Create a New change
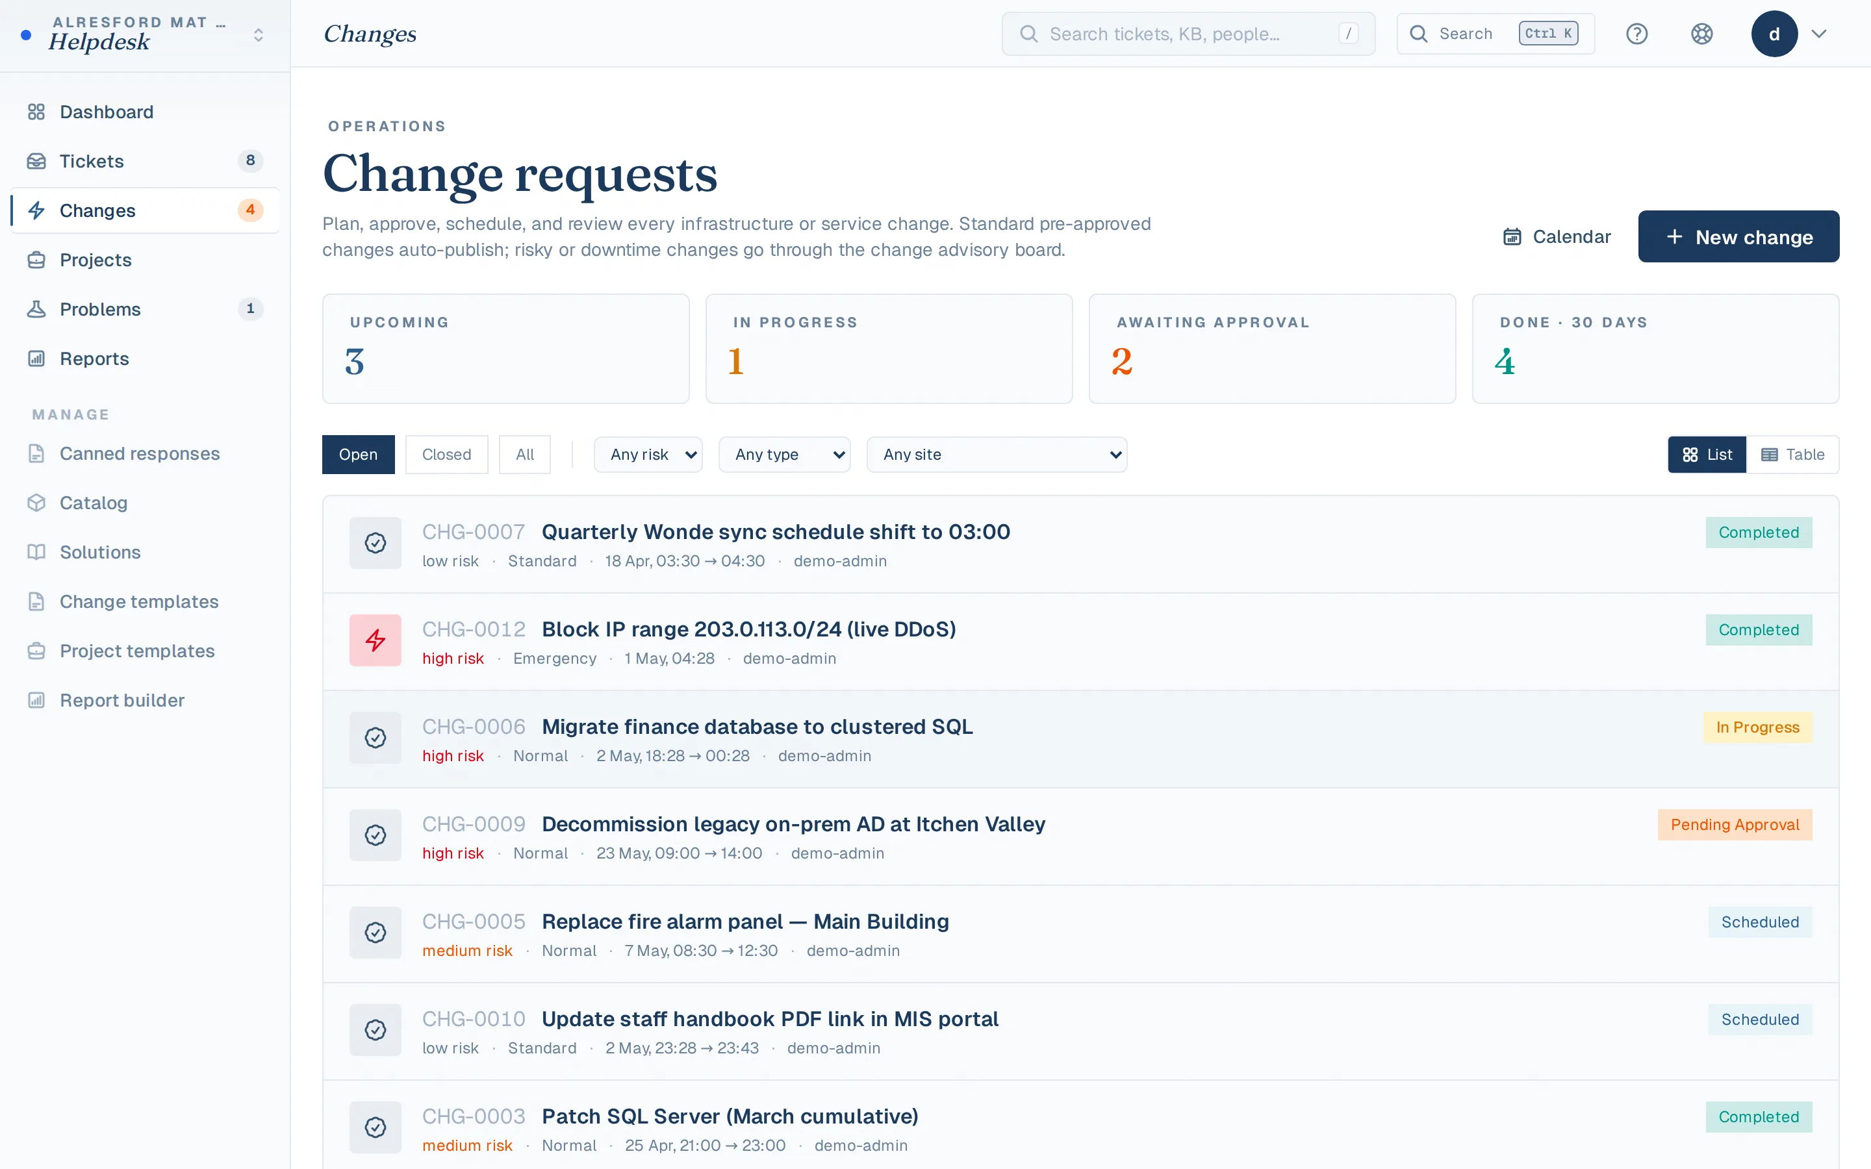1871x1169 pixels. pyautogui.click(x=1738, y=236)
